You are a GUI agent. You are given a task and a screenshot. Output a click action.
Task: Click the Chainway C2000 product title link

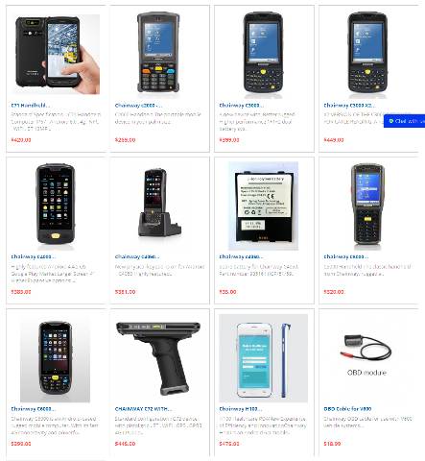tap(138, 106)
